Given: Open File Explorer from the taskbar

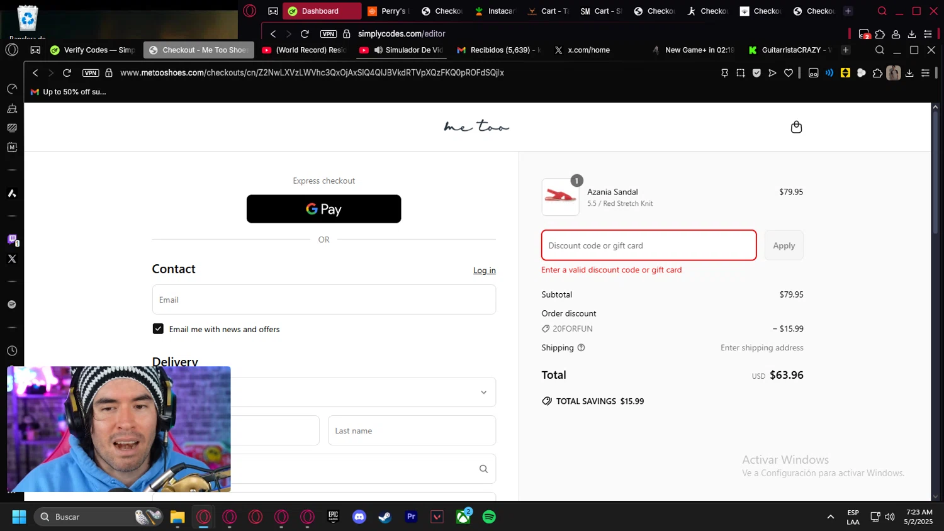Looking at the screenshot, I should coord(177,517).
